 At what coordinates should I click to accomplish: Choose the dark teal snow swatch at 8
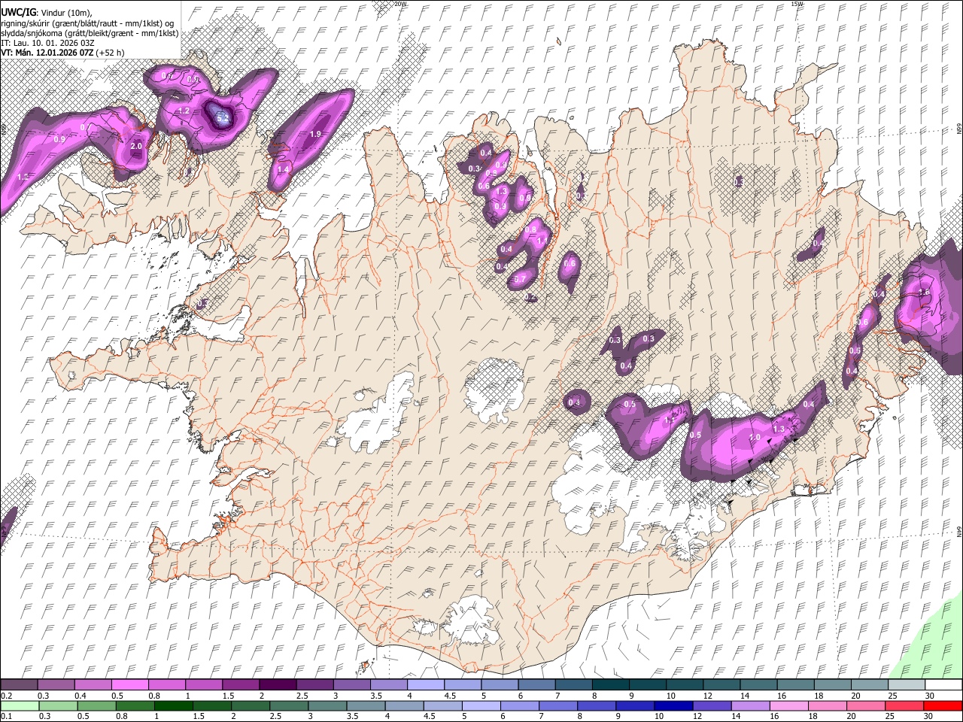(x=610, y=684)
